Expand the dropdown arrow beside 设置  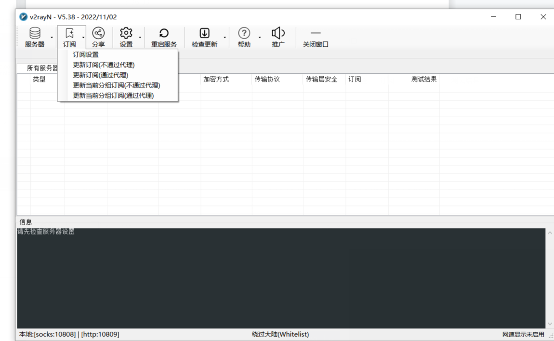point(140,37)
